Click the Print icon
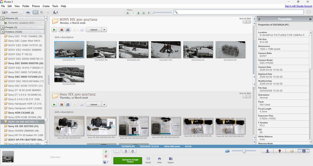Image resolution: width=313 pixels, height=166 pixels. tap(159, 160)
